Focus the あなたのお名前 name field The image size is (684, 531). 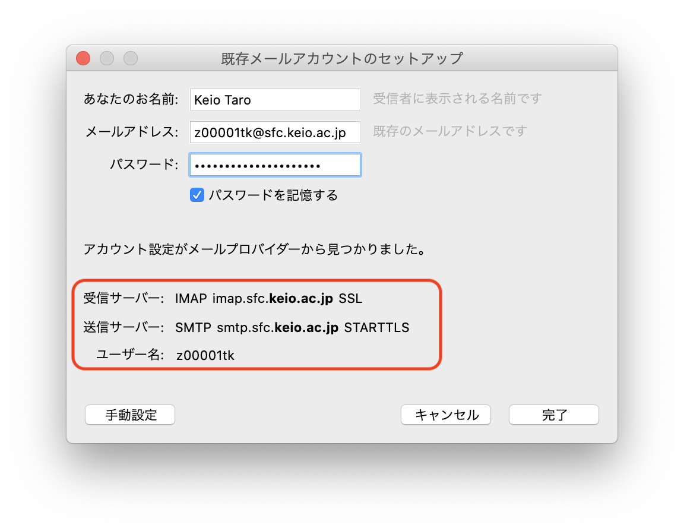(275, 99)
